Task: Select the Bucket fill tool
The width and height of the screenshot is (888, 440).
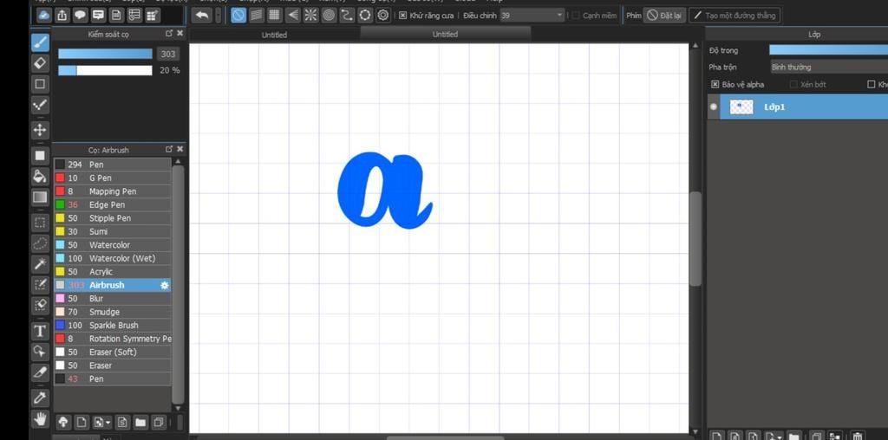Action: tap(40, 176)
